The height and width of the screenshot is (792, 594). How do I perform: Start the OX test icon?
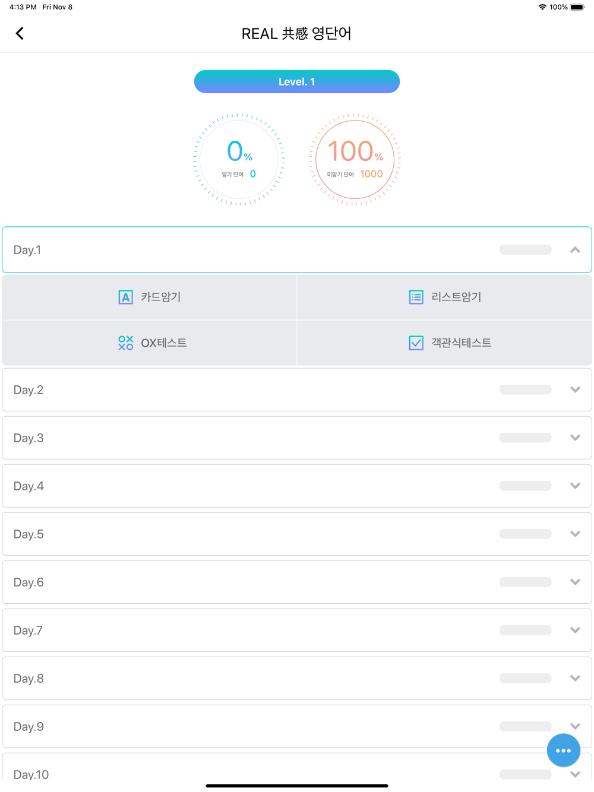point(125,343)
